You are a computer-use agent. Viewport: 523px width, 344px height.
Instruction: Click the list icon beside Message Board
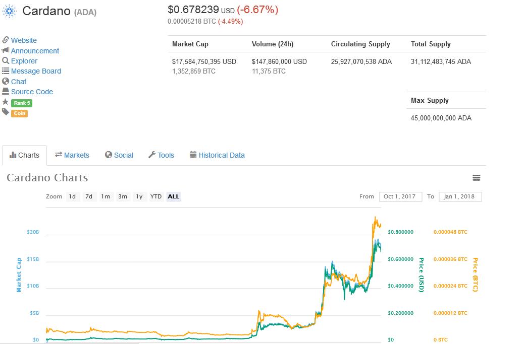click(x=6, y=71)
